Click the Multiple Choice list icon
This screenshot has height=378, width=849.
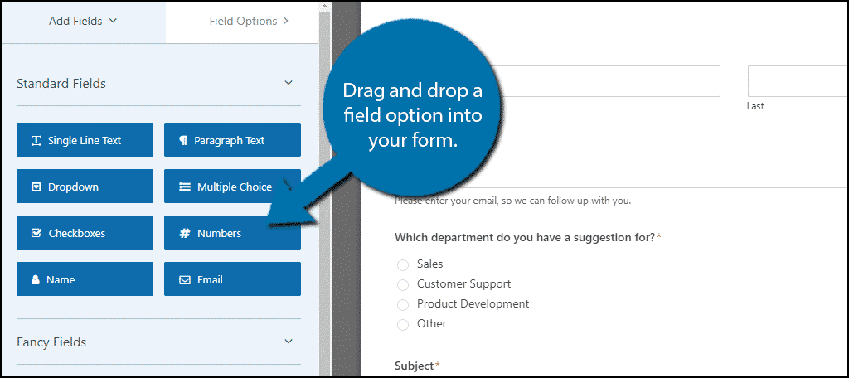click(185, 187)
